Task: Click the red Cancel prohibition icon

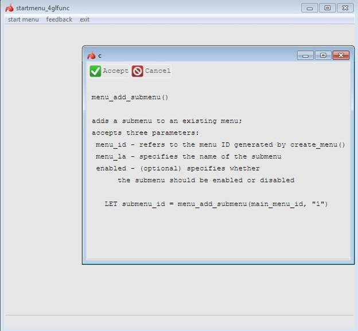Action: pyautogui.click(x=138, y=71)
